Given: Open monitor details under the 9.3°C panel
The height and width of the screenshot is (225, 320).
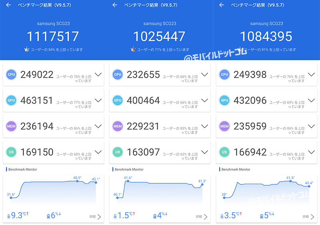Looking at the screenshot, I should 95,217.
